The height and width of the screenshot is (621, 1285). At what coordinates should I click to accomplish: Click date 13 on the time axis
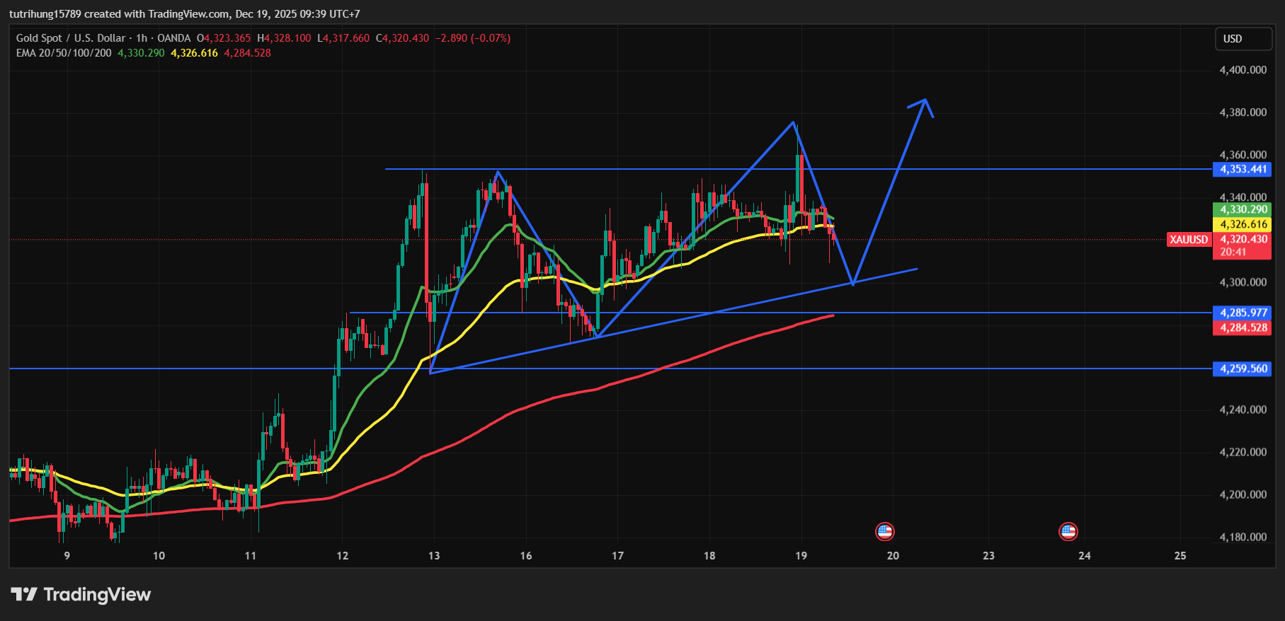point(434,556)
